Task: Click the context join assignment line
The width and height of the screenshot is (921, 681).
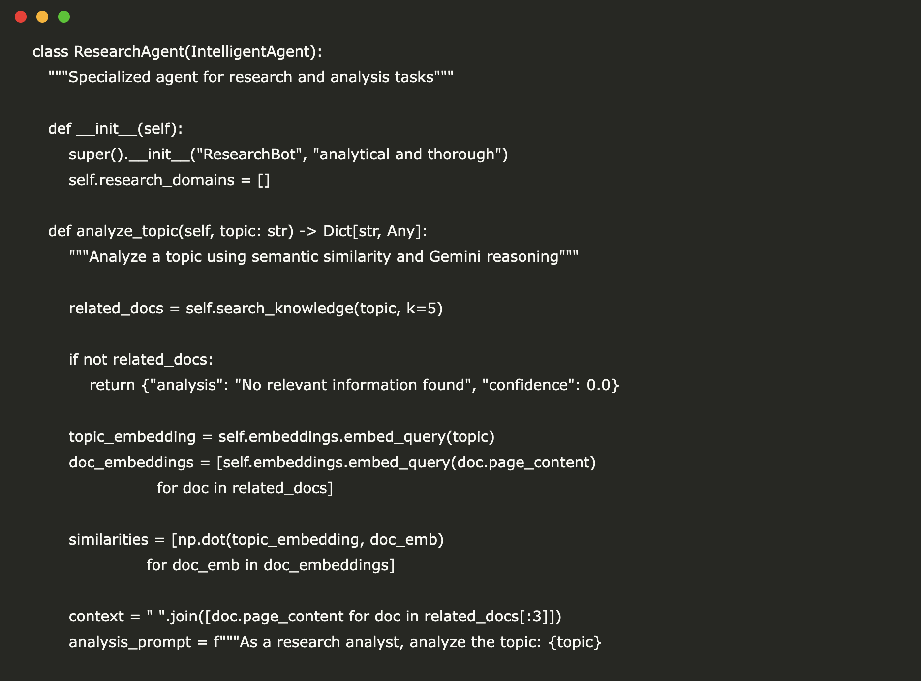Action: pyautogui.click(x=315, y=617)
